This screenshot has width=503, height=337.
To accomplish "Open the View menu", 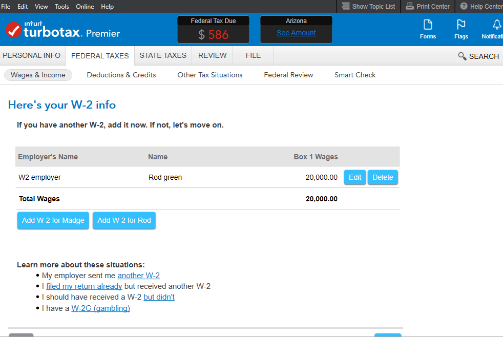I will coord(41,7).
